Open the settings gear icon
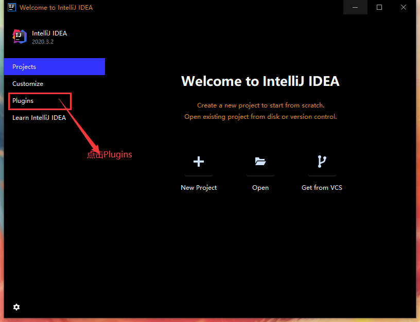Image resolution: width=420 pixels, height=322 pixels. (x=16, y=307)
